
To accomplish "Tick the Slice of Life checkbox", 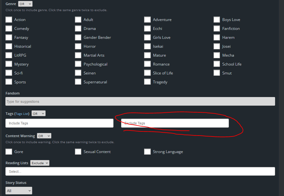I will (147, 73).
